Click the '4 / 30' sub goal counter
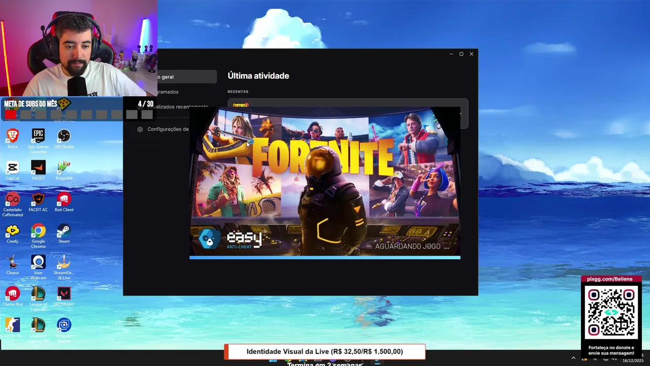This screenshot has height=366, width=650. [145, 104]
